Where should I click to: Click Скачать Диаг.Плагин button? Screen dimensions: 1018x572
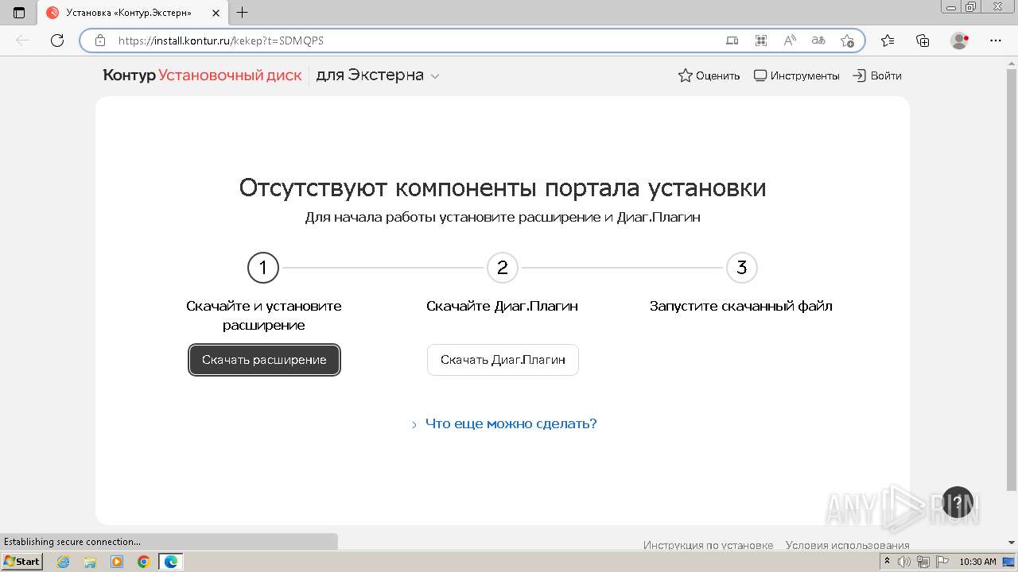[503, 360]
